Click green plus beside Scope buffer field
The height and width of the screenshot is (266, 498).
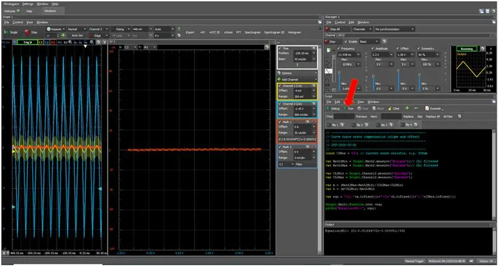[x=63, y=36]
